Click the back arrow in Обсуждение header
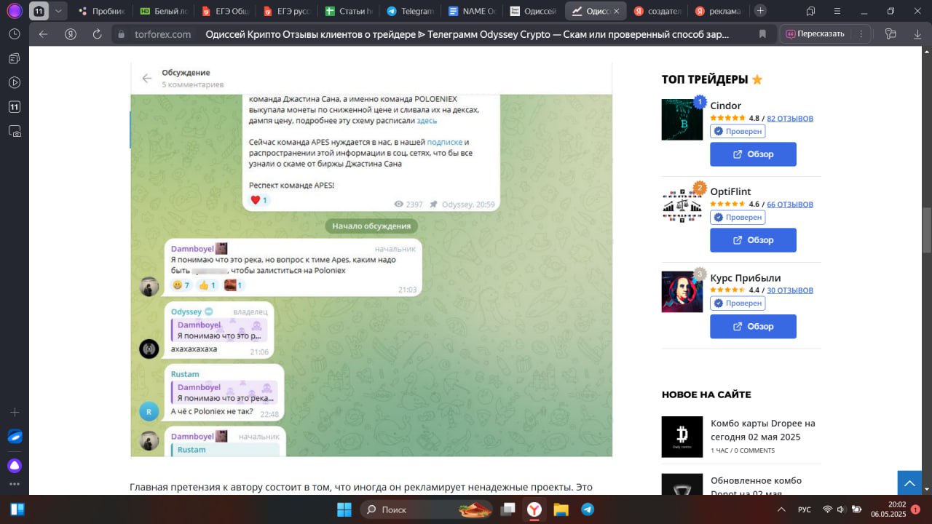 (x=146, y=78)
